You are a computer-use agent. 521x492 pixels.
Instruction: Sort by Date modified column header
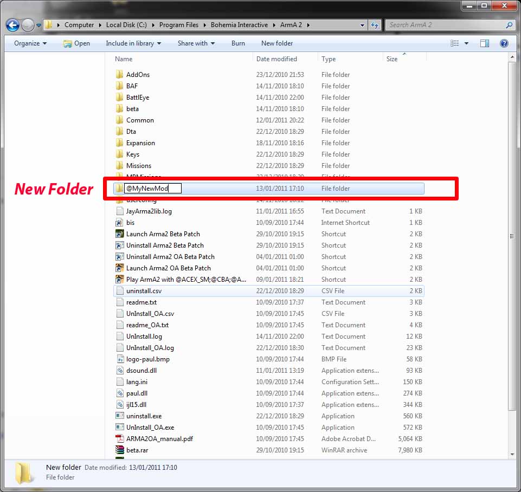pos(276,59)
